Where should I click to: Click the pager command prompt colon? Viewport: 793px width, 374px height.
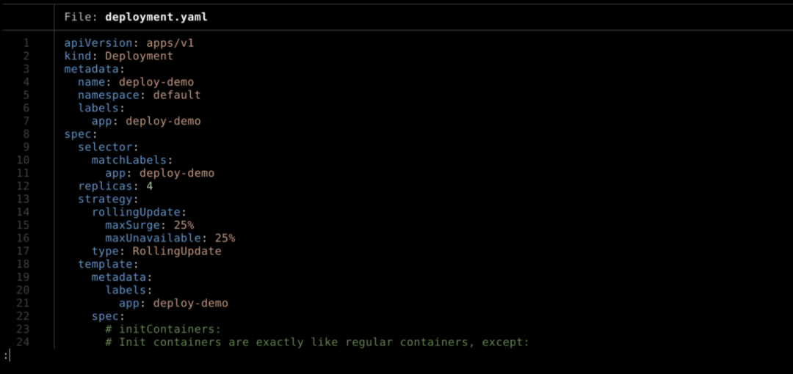(x=5, y=356)
